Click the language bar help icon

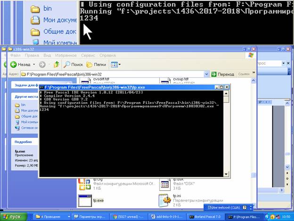(x=245, y=208)
